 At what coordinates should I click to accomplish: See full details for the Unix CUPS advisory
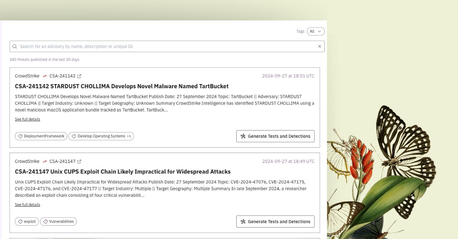pyautogui.click(x=27, y=205)
